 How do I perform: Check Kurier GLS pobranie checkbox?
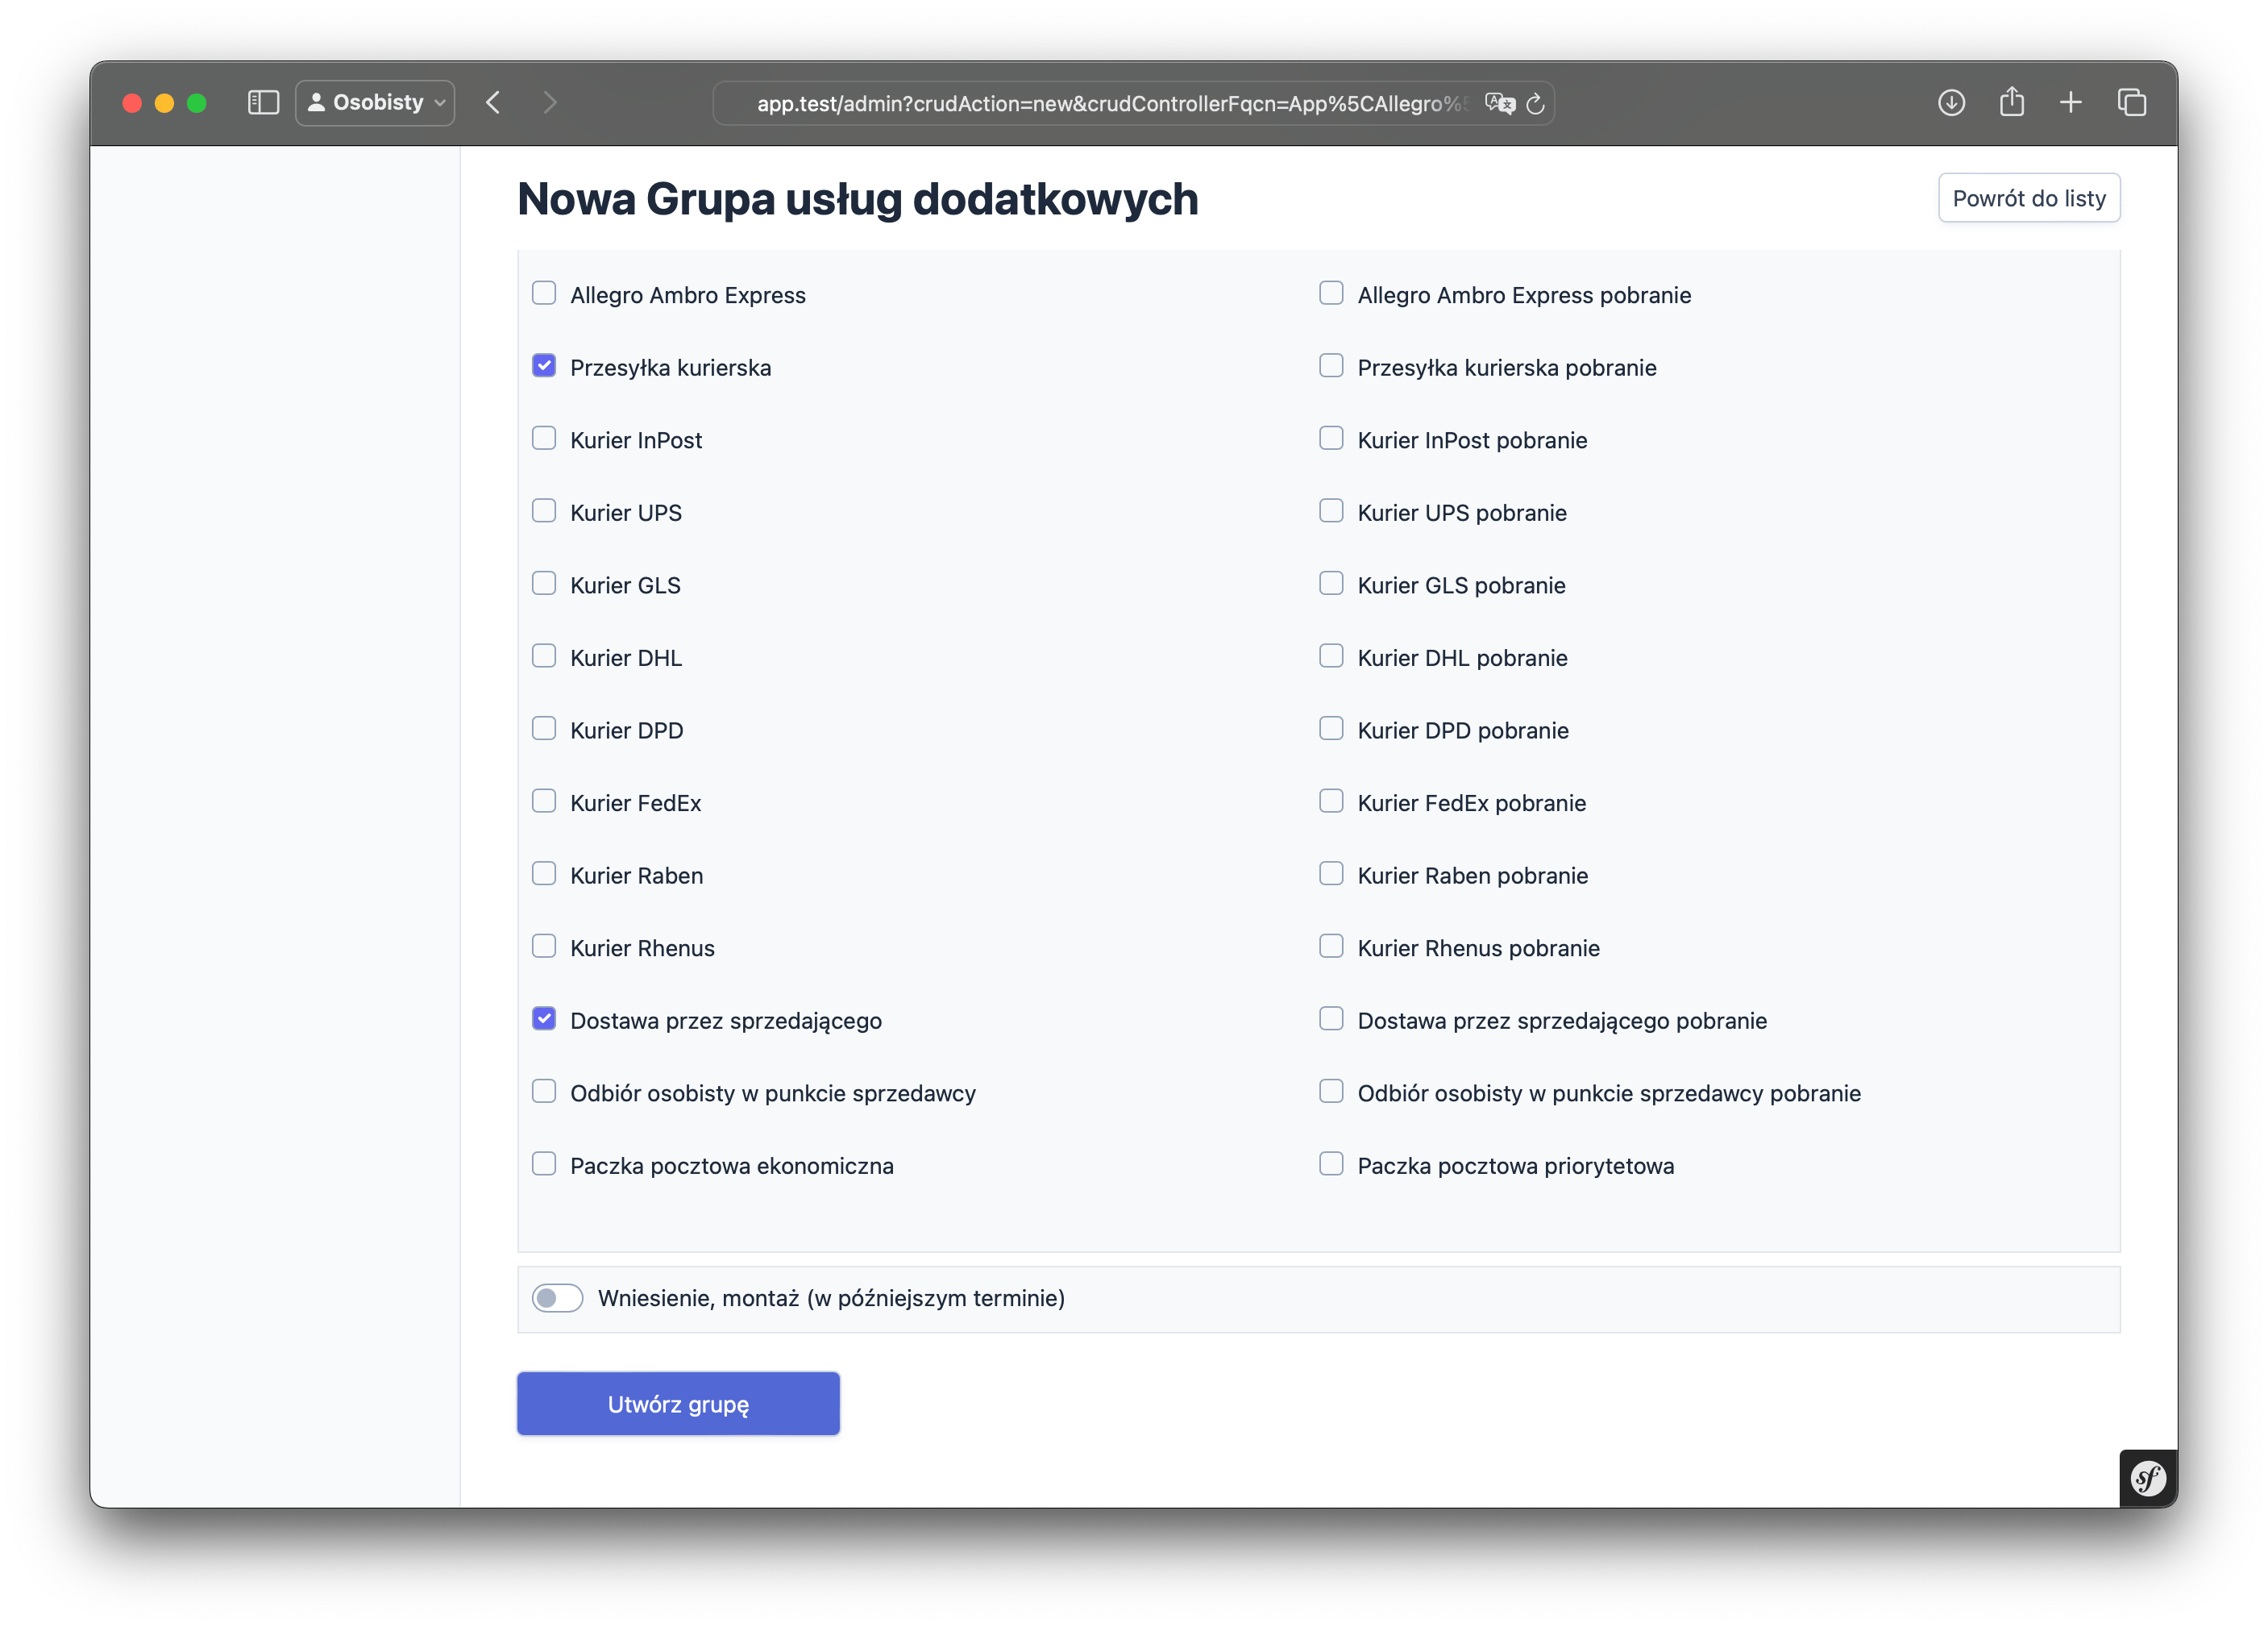coord(1331,584)
